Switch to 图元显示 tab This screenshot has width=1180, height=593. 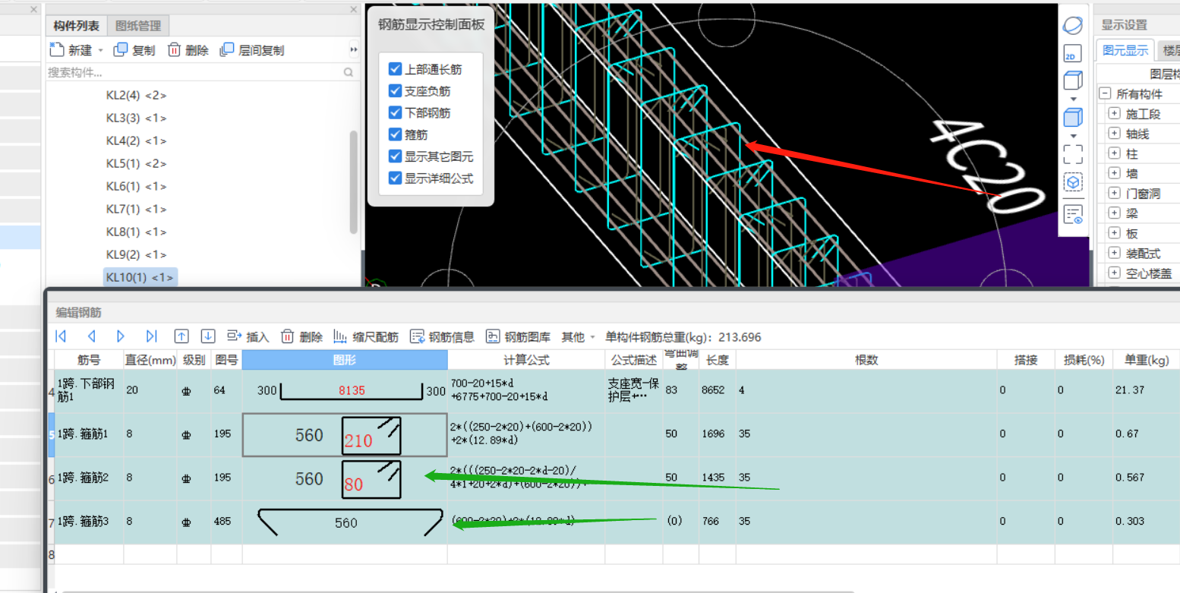click(x=1125, y=51)
